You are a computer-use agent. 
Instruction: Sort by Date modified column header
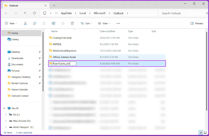click(107, 31)
